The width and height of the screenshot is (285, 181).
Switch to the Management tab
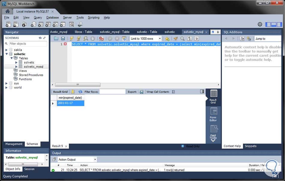click(14, 144)
